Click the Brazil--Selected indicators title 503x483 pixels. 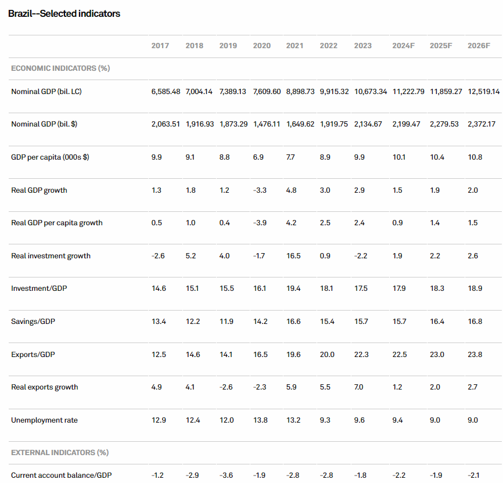(x=64, y=13)
